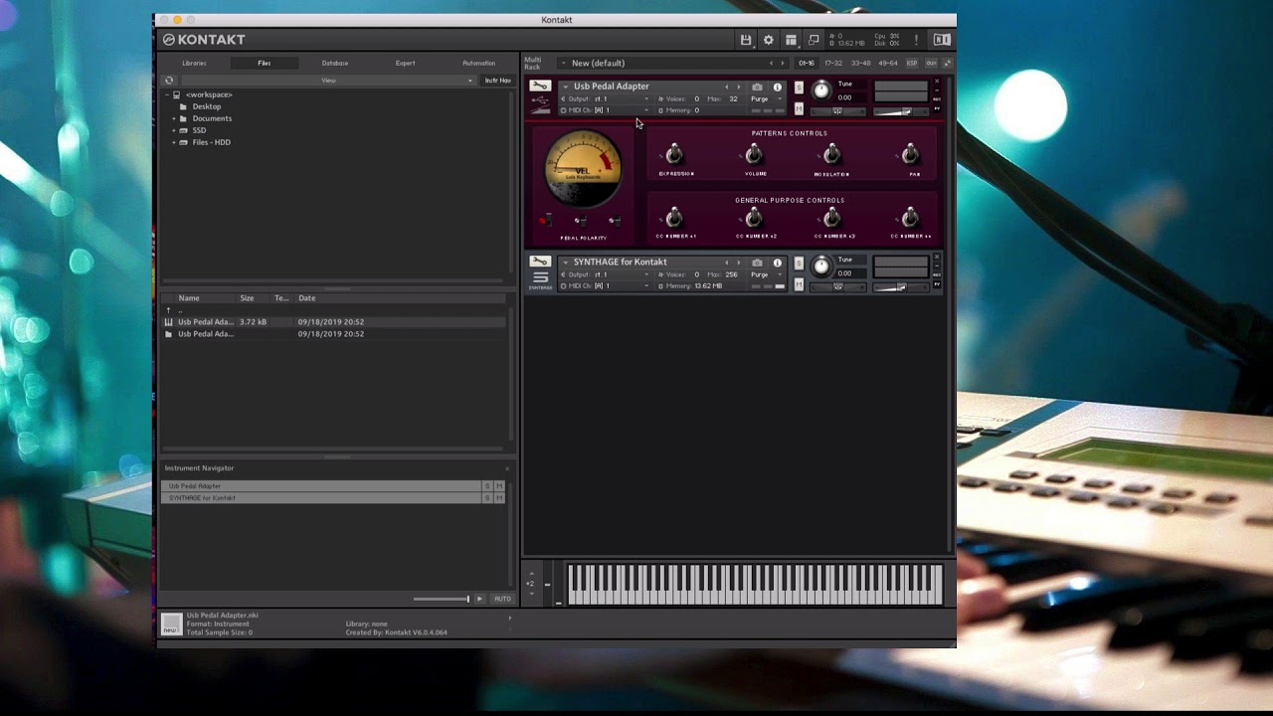
Task: Go to next SYNTHAGE preset arrow
Action: (x=738, y=263)
